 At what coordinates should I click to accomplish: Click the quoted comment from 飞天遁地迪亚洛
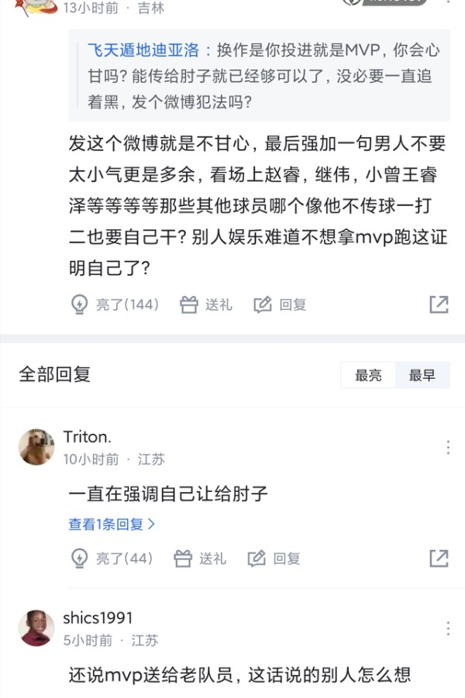[256, 77]
